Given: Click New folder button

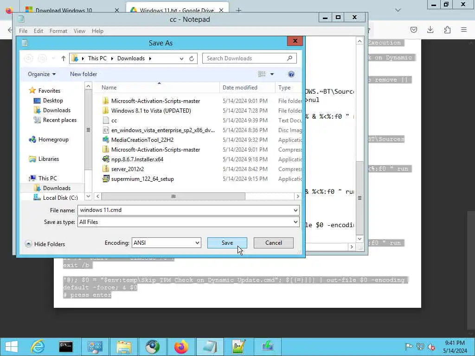Looking at the screenshot, I should tap(83, 74).
